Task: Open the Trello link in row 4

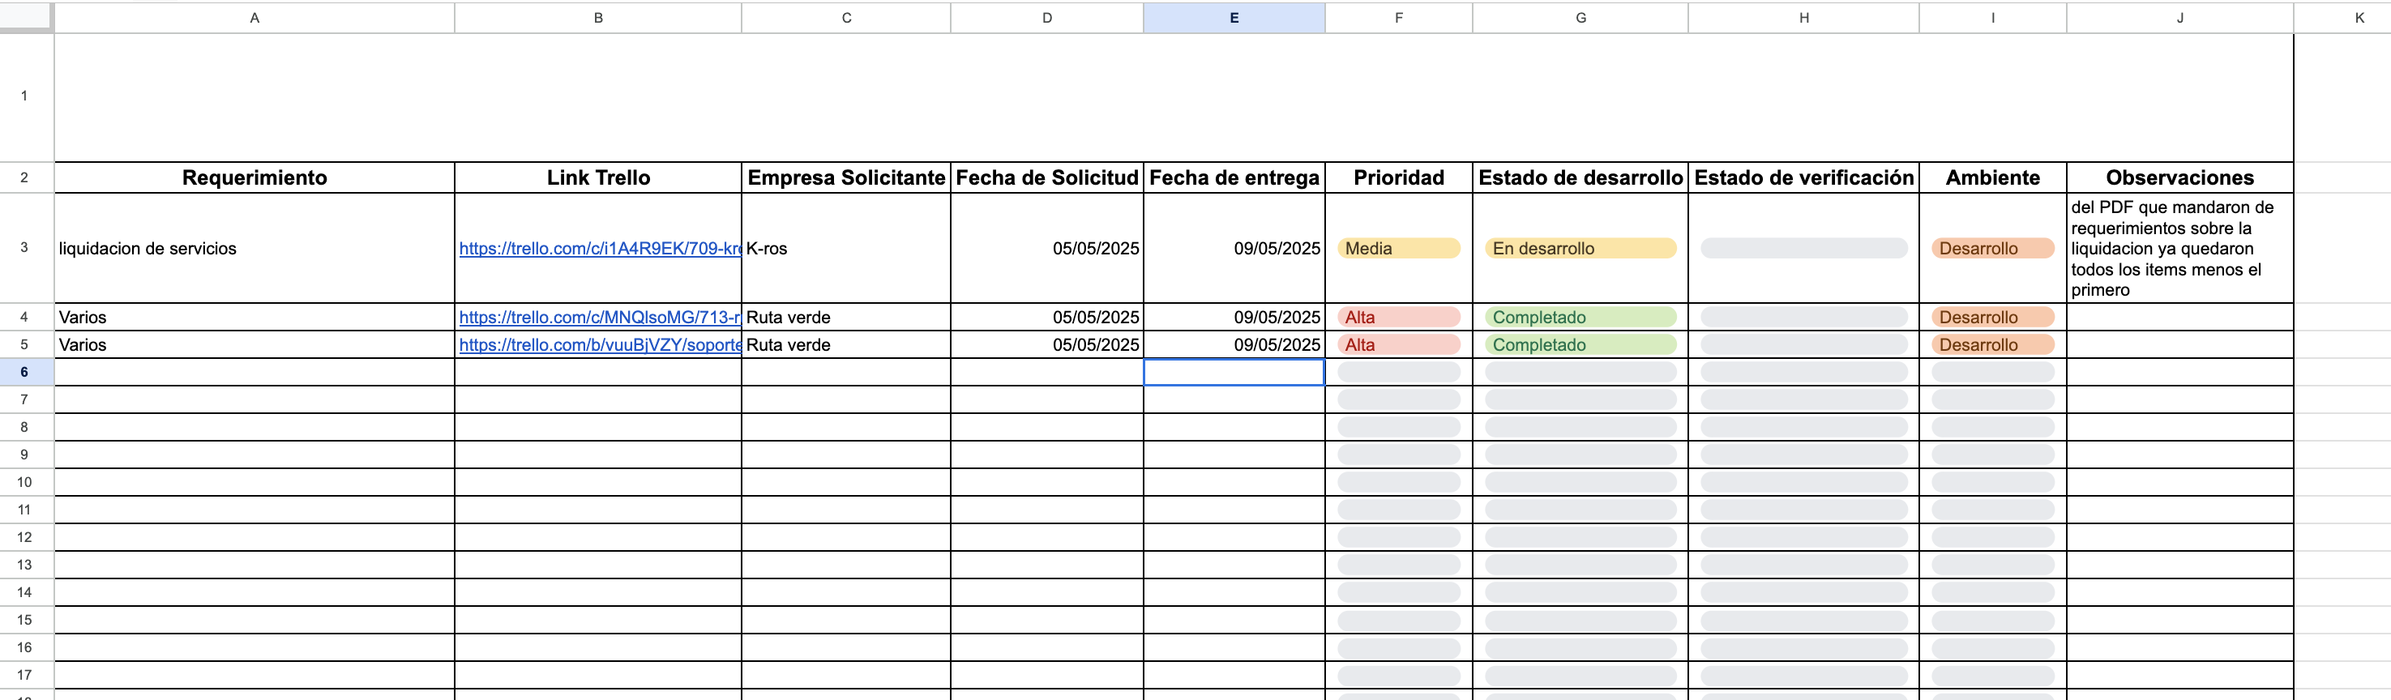Action: [x=600, y=318]
